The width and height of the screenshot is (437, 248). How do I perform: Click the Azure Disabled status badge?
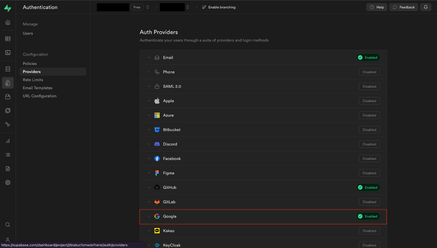pyautogui.click(x=369, y=115)
